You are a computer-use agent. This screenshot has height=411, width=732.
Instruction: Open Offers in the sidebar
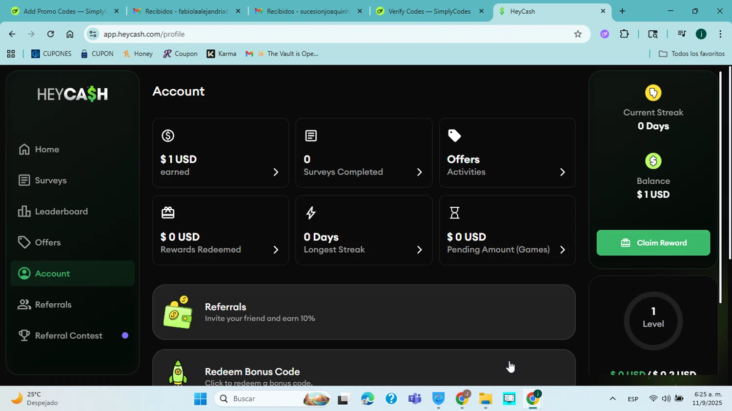click(x=72, y=242)
